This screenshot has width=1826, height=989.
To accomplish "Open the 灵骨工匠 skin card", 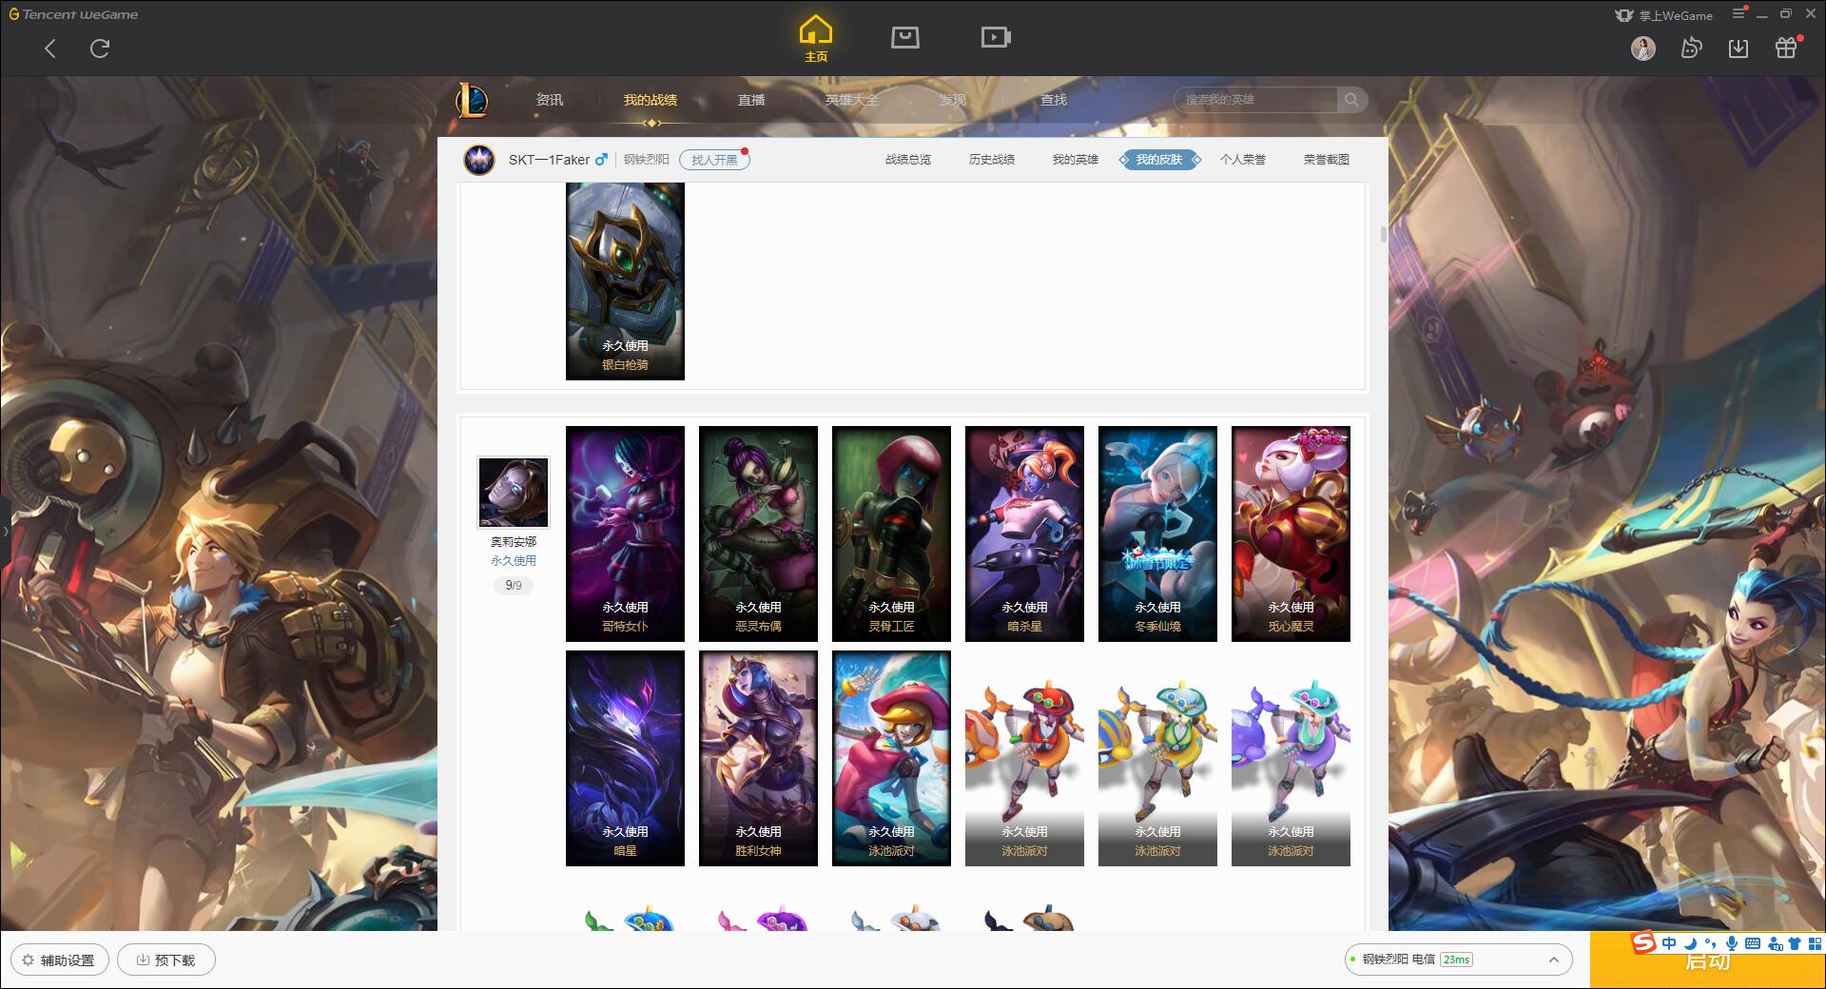I will click(x=891, y=533).
